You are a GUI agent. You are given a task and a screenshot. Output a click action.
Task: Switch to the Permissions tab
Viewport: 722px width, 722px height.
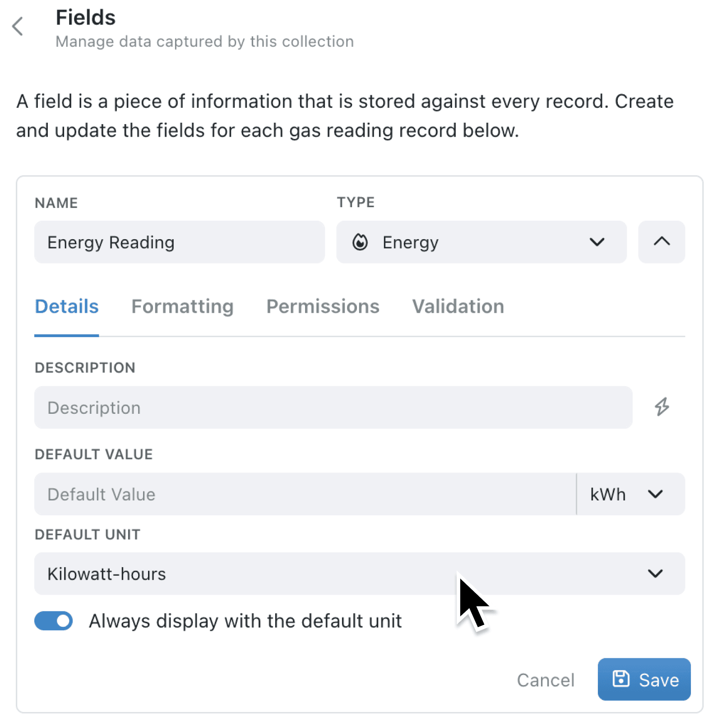323,306
